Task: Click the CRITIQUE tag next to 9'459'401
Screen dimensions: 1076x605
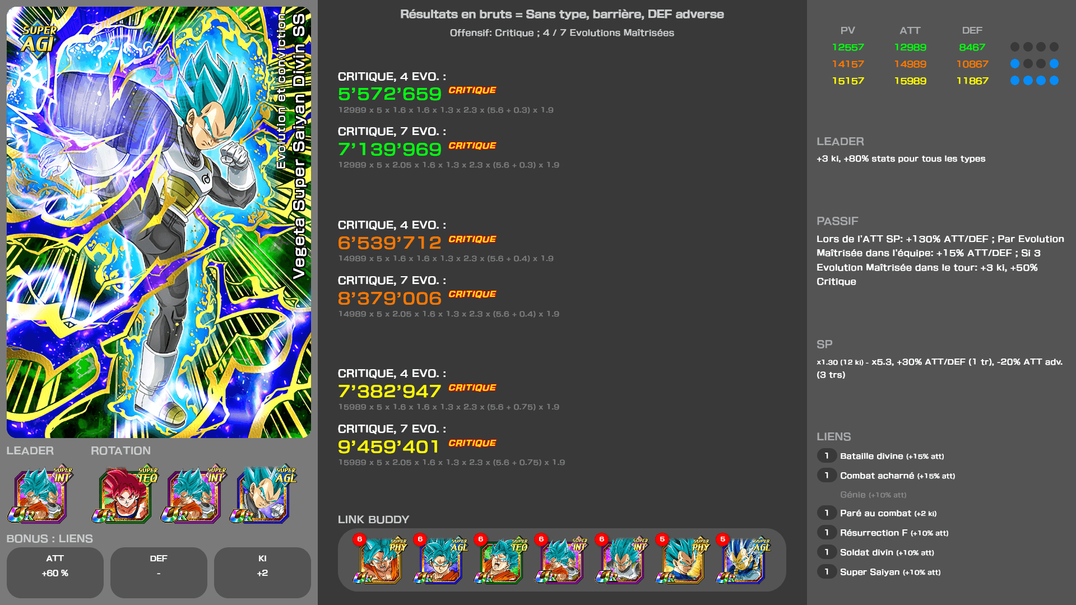Action: tap(472, 443)
